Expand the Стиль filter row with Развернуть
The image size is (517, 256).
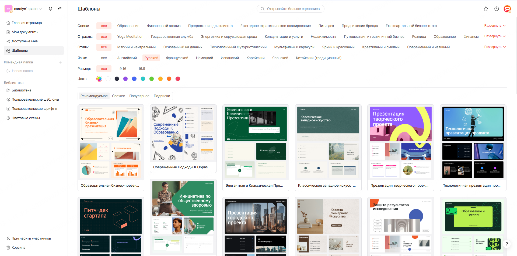point(495,47)
